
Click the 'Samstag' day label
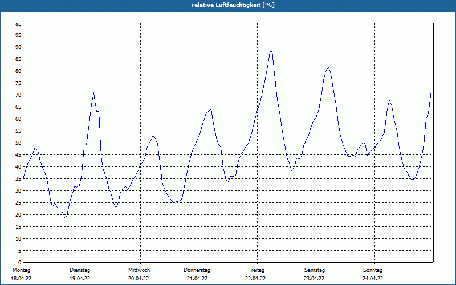coord(315,270)
